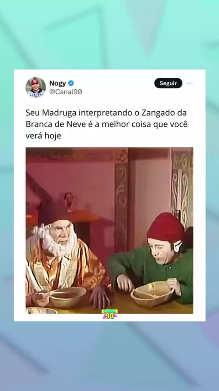219x391 pixels.
Task: Open the @Canal90 handle link
Action: click(x=66, y=92)
